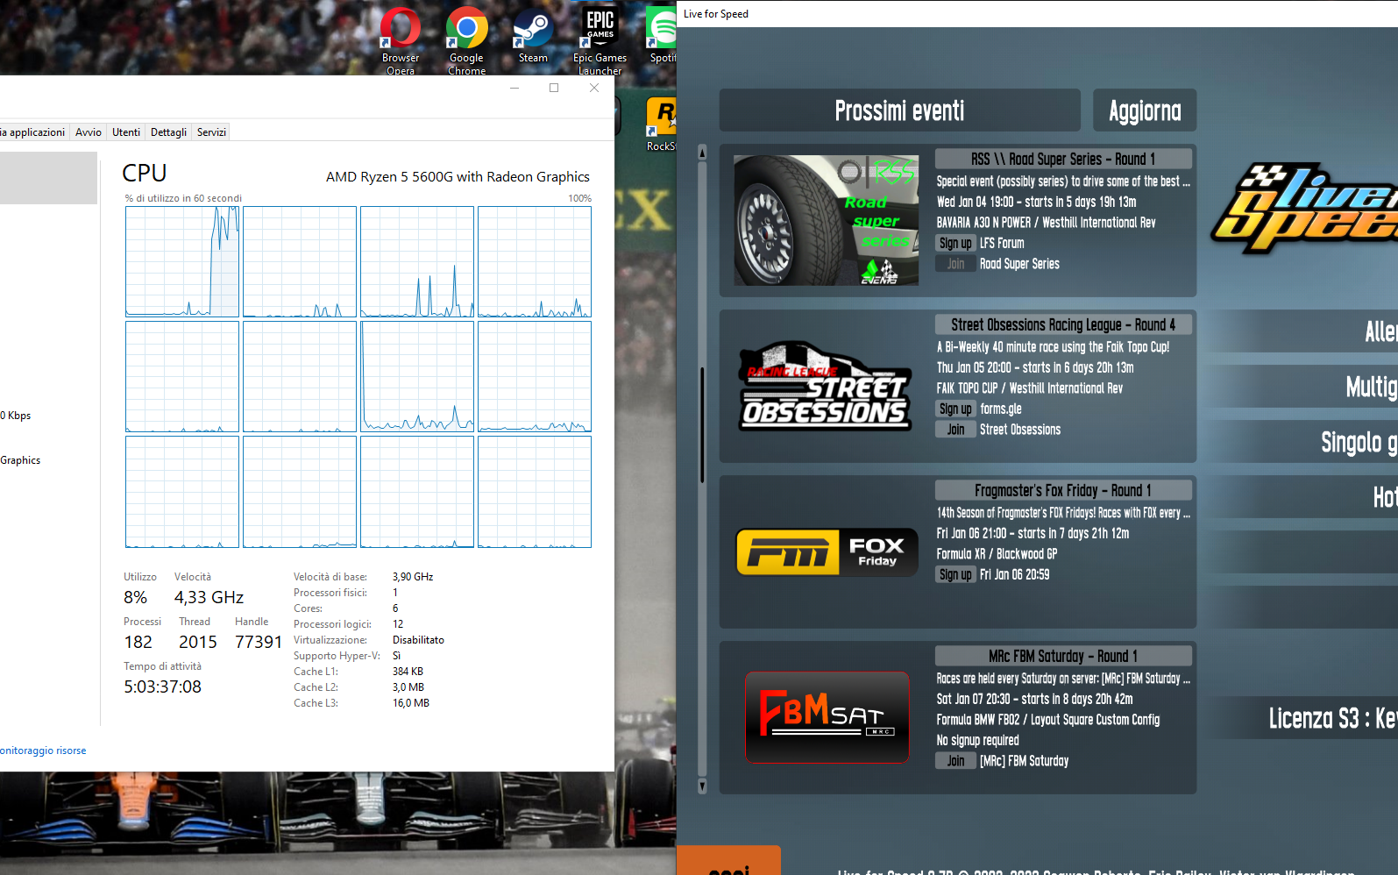Switch to the applicazioni tab in Task Manager
1398x875 pixels.
click(34, 132)
